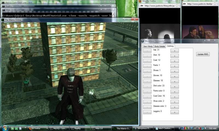Switch to Reality taskbar item
219x131 pixels.
pos(80,128)
